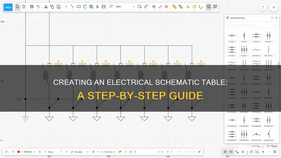The width and height of the screenshot is (281, 158).
Task: Close the Symbol libraries panel
Action: tap(276, 18)
